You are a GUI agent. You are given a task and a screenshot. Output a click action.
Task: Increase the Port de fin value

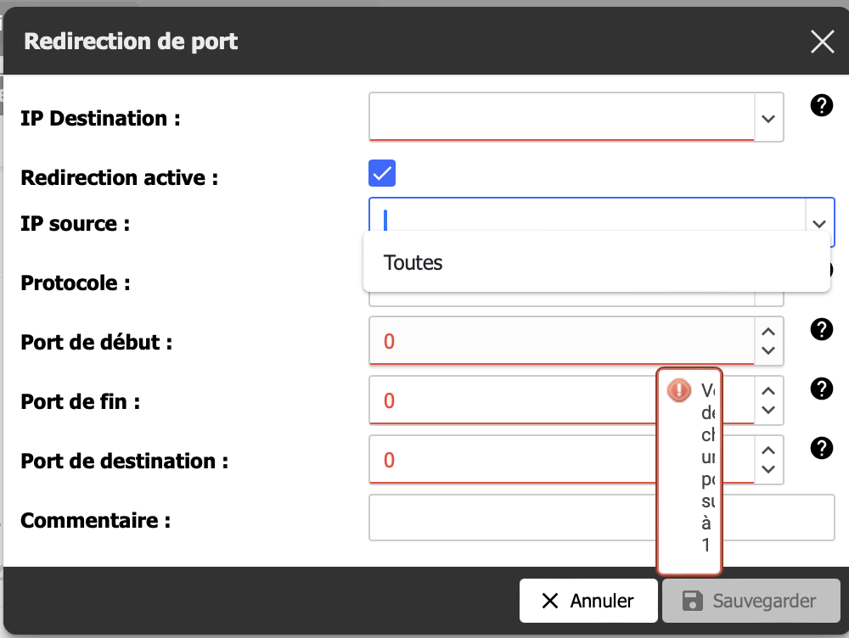click(x=768, y=392)
